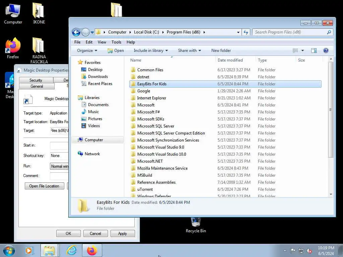Refresh the Program Files (x86) folder view
Image resolution: width=343 pixels, height=257 pixels.
pyautogui.click(x=246, y=32)
